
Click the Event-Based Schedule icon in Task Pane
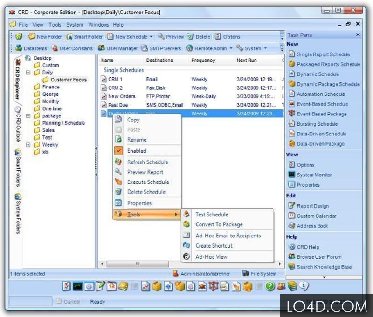(292, 104)
